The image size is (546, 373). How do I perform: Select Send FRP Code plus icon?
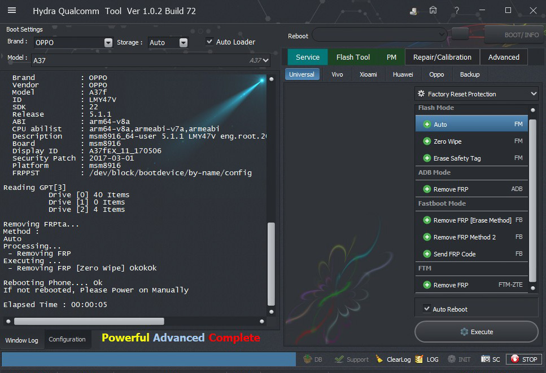pyautogui.click(x=427, y=254)
